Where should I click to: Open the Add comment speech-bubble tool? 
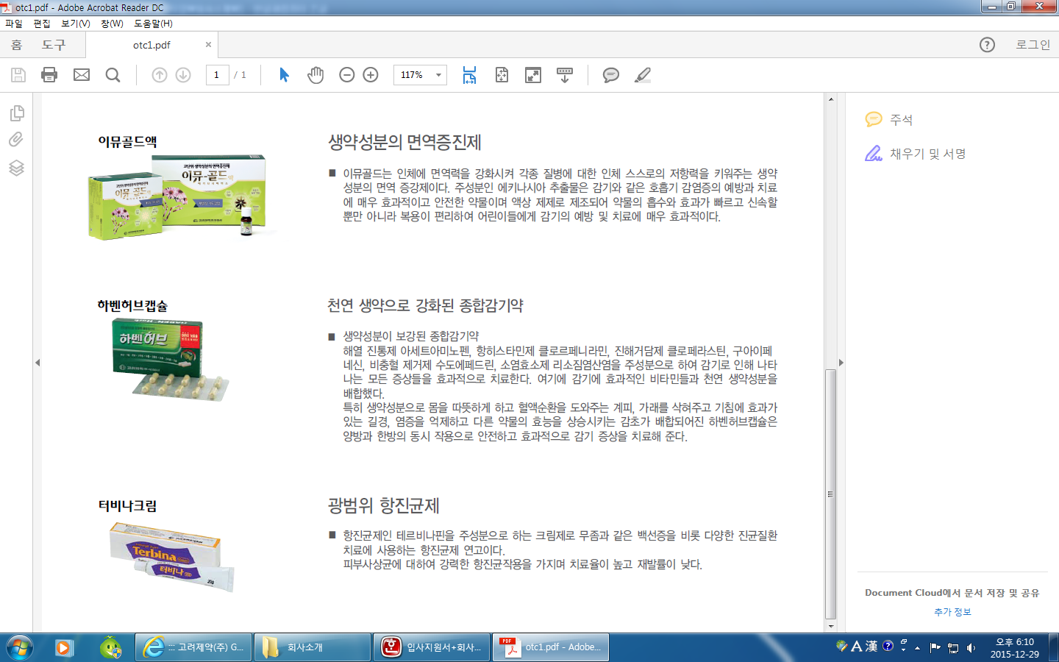(x=610, y=75)
